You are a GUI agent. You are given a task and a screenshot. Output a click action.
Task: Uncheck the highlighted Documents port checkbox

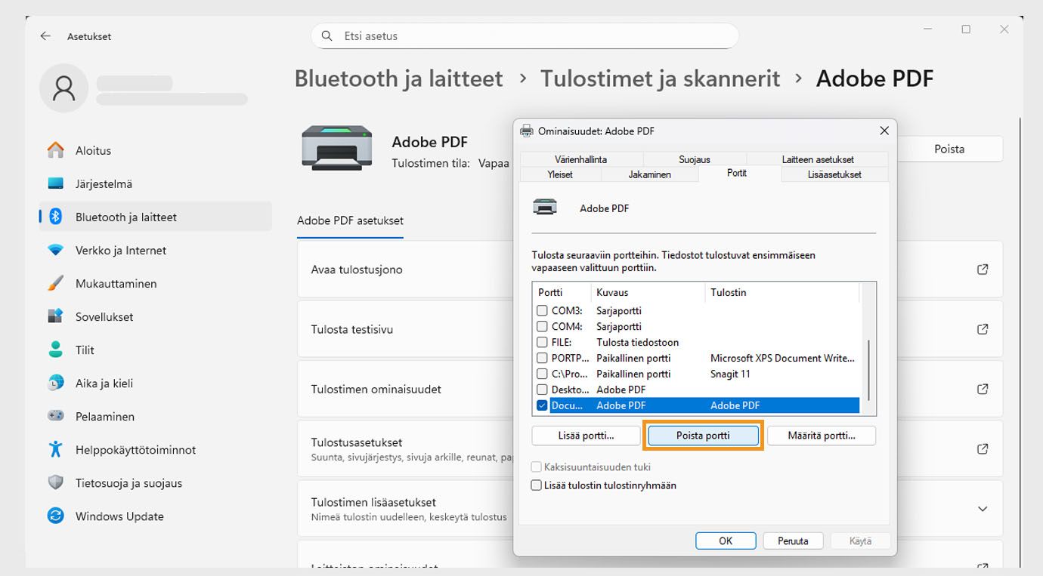pyautogui.click(x=542, y=405)
